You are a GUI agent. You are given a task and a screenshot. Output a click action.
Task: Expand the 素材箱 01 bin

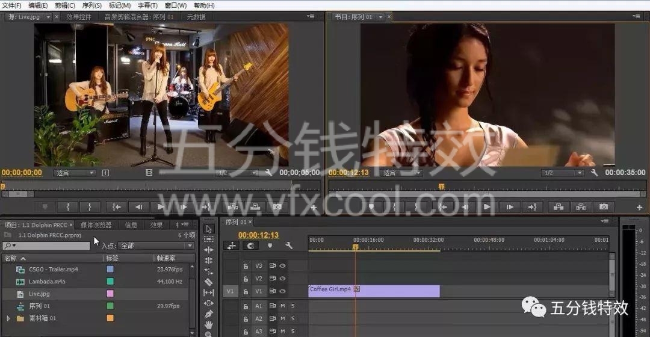pyautogui.click(x=8, y=318)
